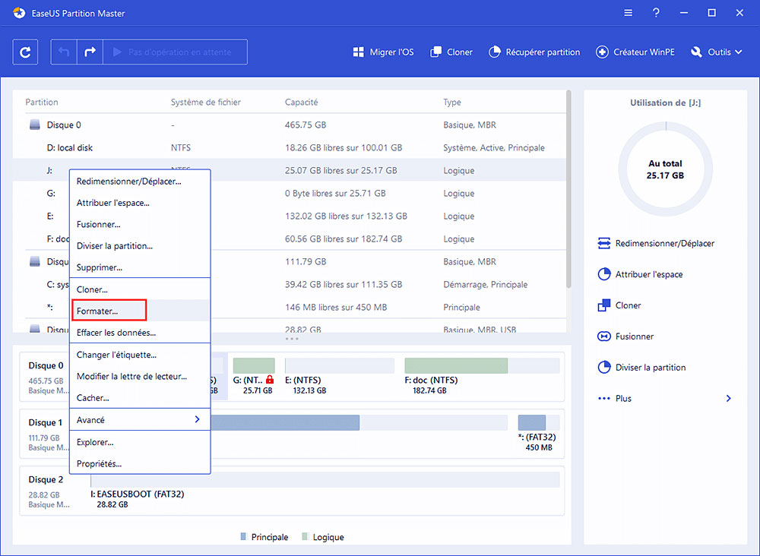Click the Outils wrench icon
This screenshot has width=760, height=556.
tap(696, 52)
